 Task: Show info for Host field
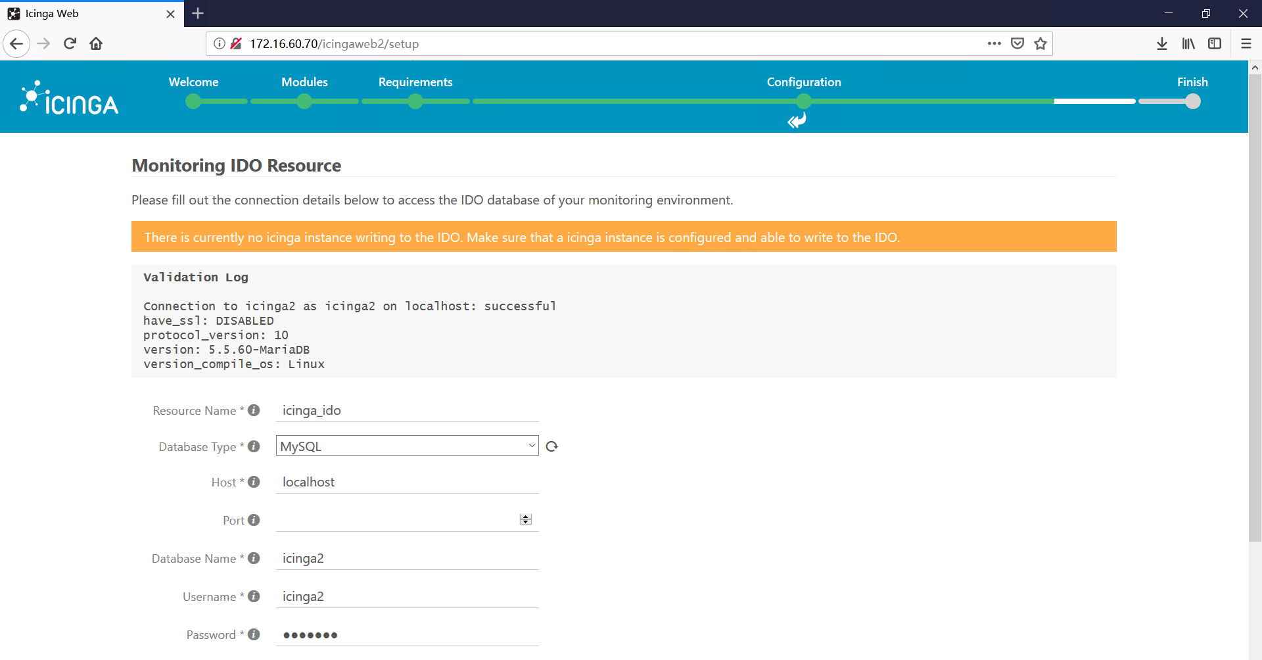click(254, 482)
